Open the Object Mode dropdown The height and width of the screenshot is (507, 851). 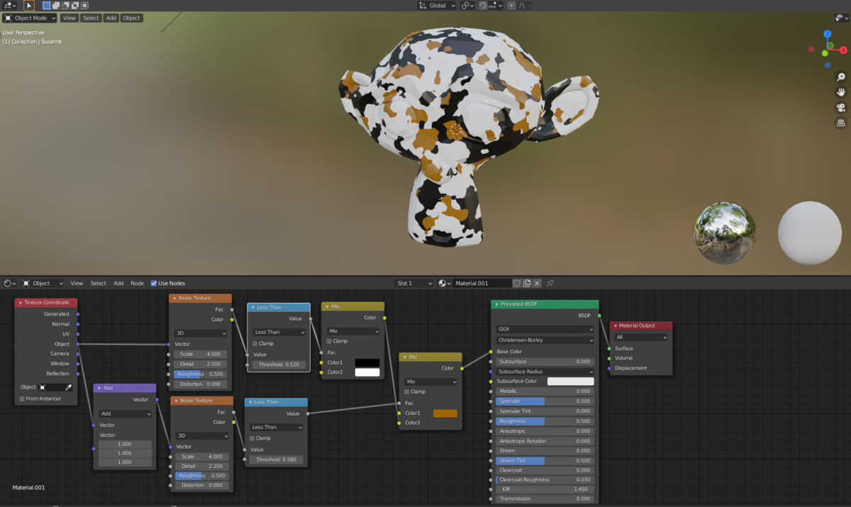30,18
